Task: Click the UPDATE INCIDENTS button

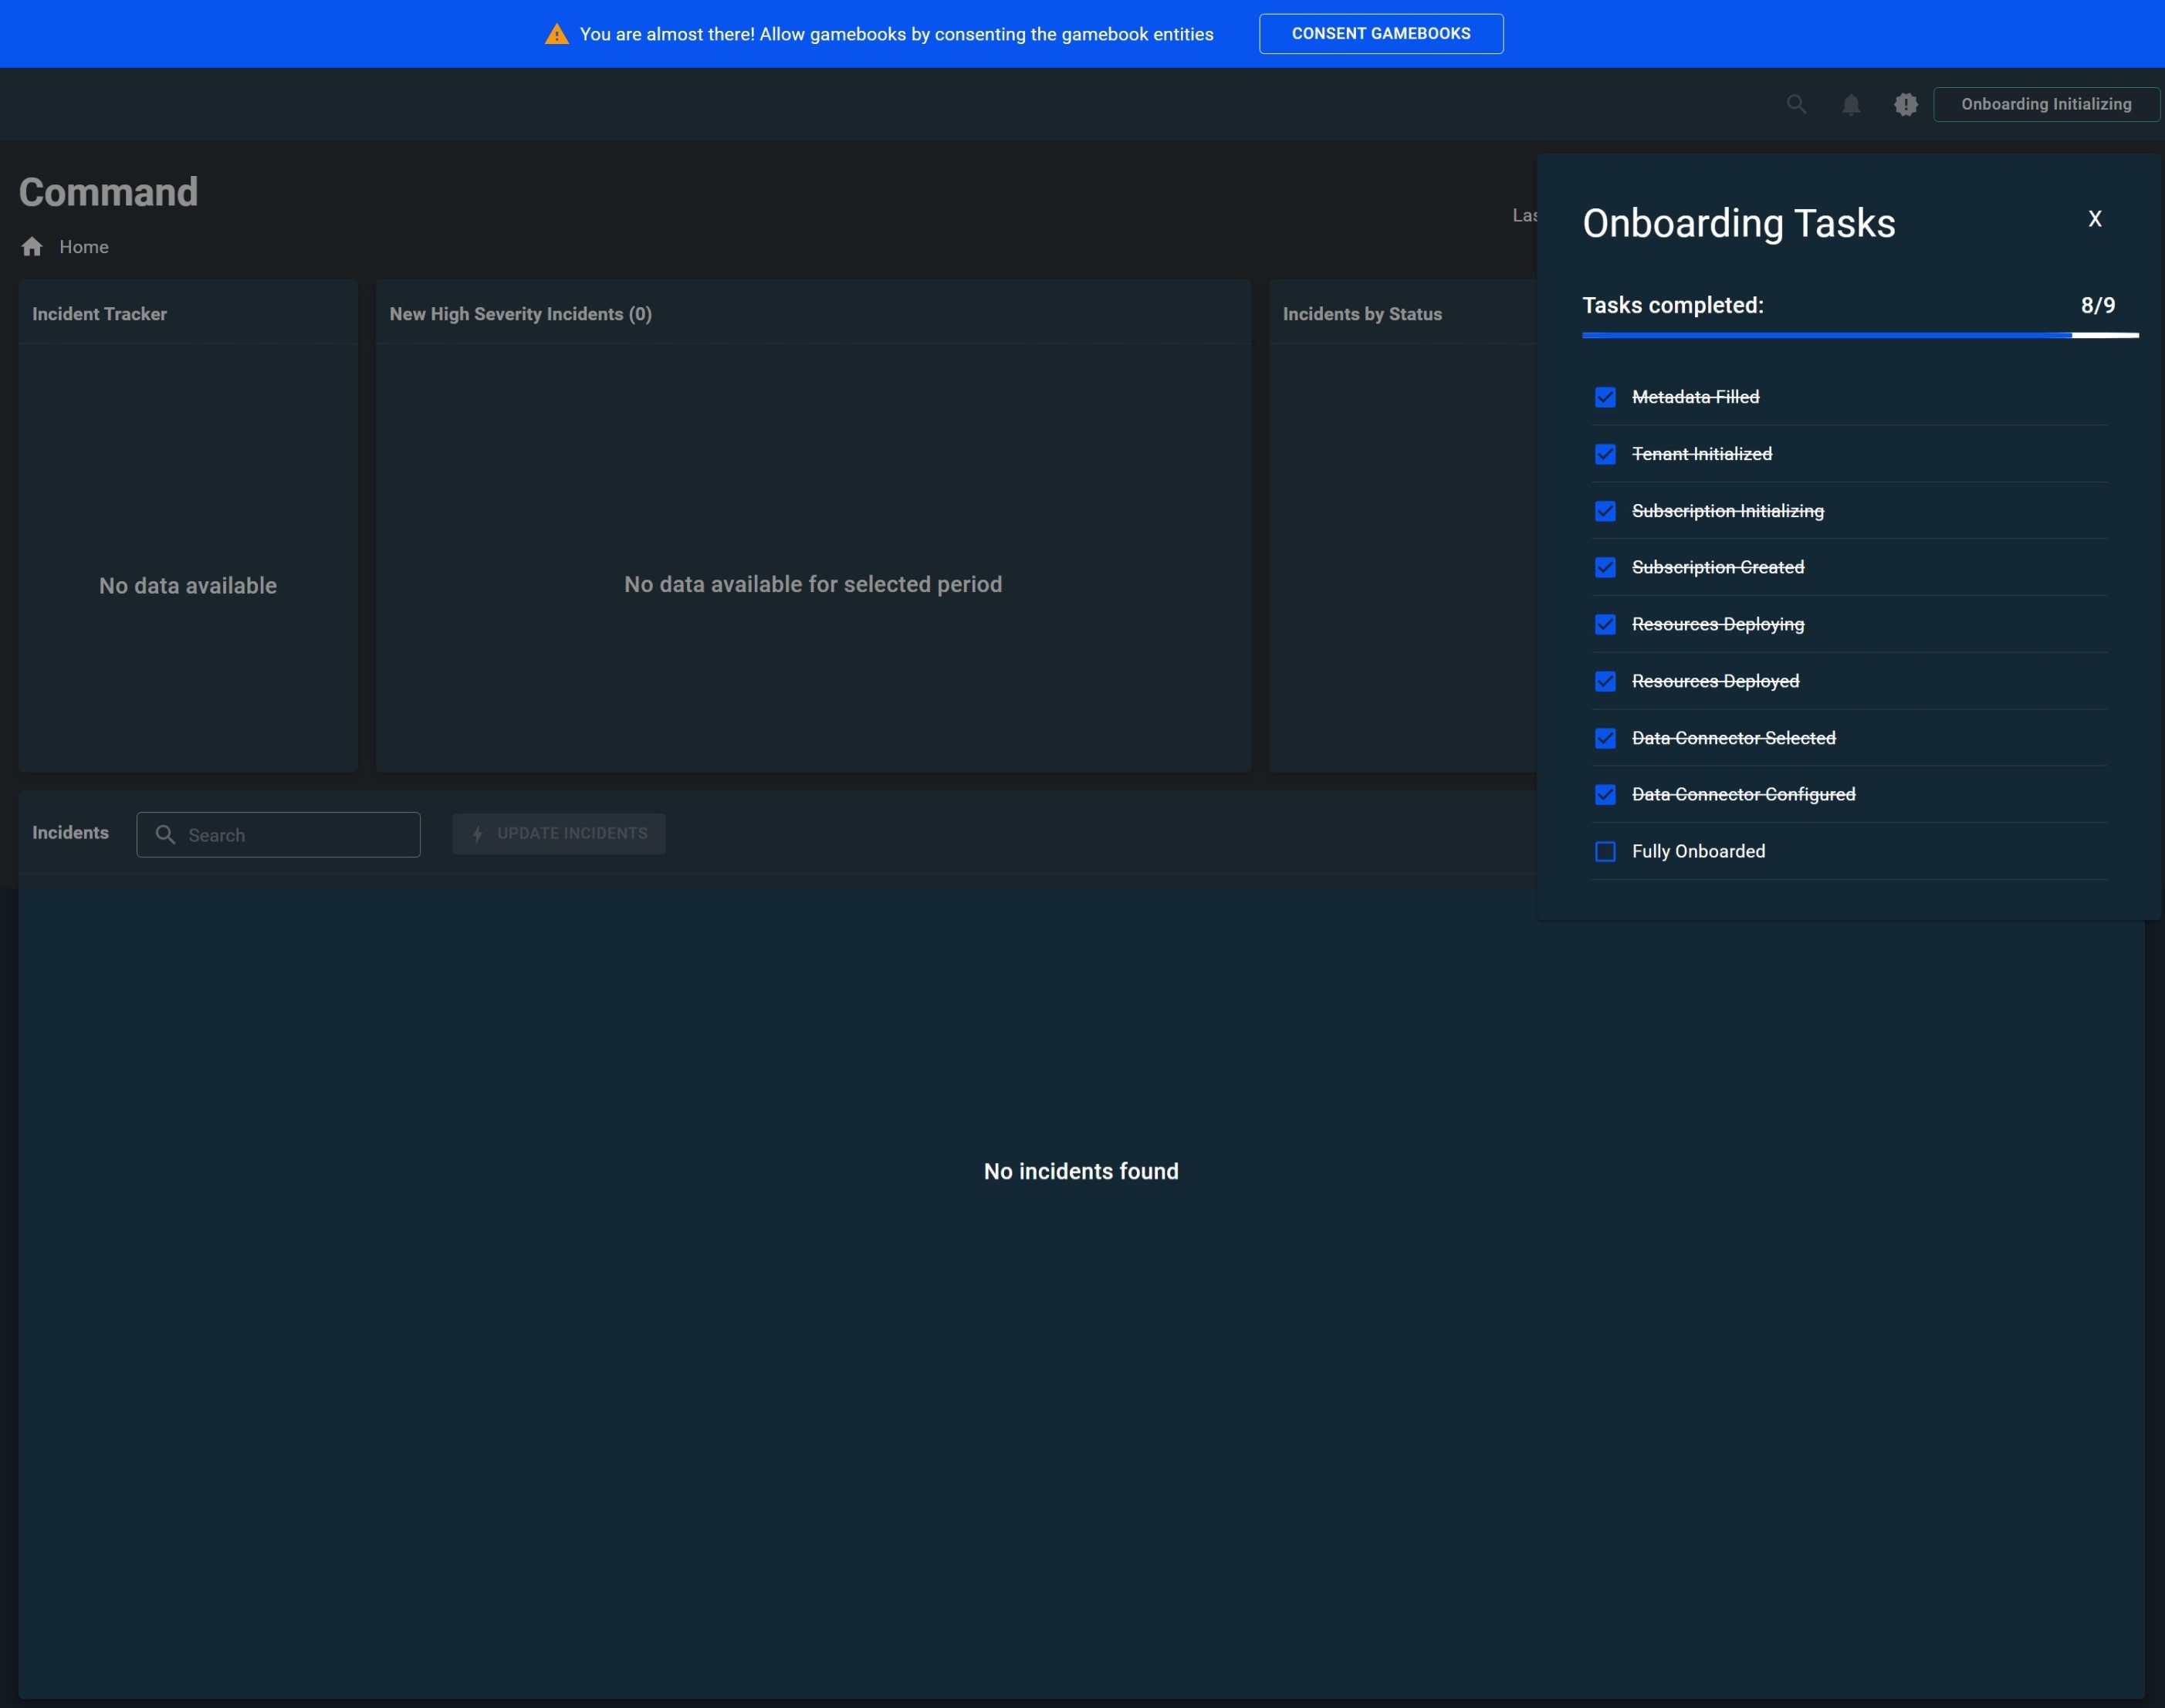Action: pos(559,833)
